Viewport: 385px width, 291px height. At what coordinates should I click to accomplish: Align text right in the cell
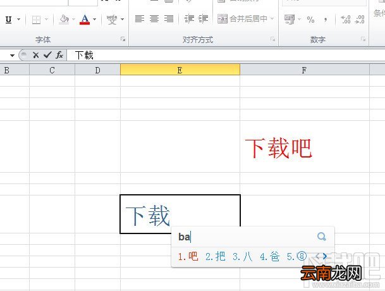click(169, 19)
